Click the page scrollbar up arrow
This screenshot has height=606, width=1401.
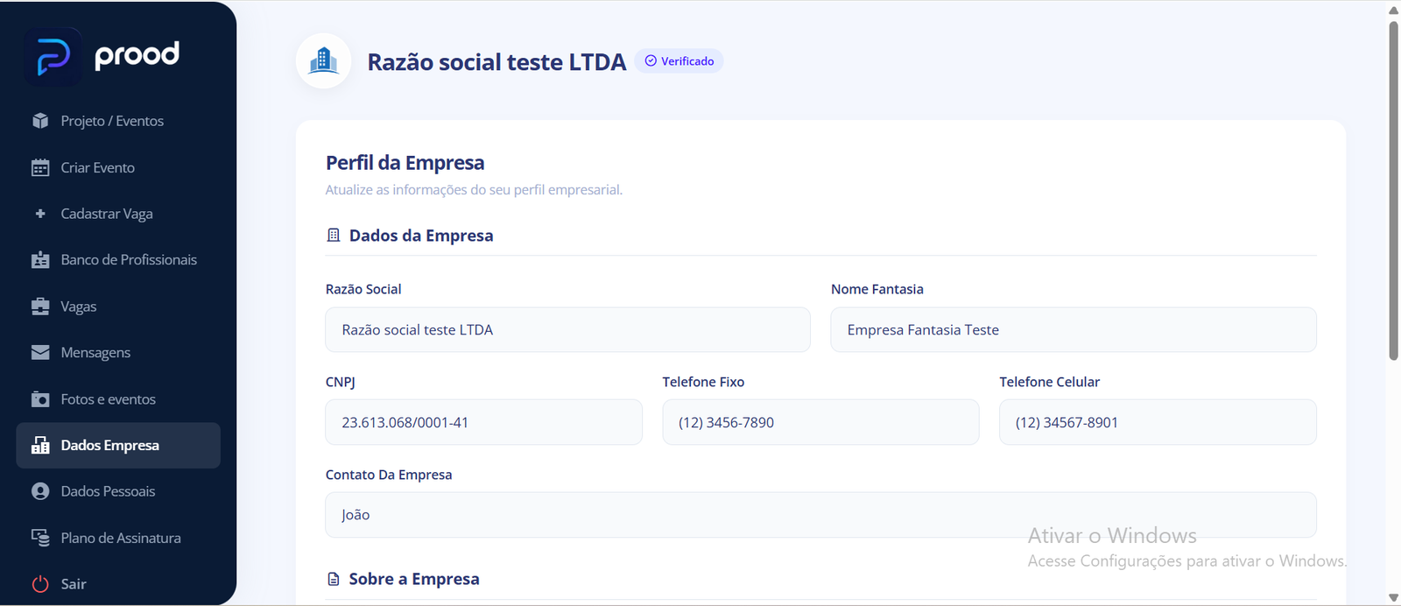[x=1393, y=10]
